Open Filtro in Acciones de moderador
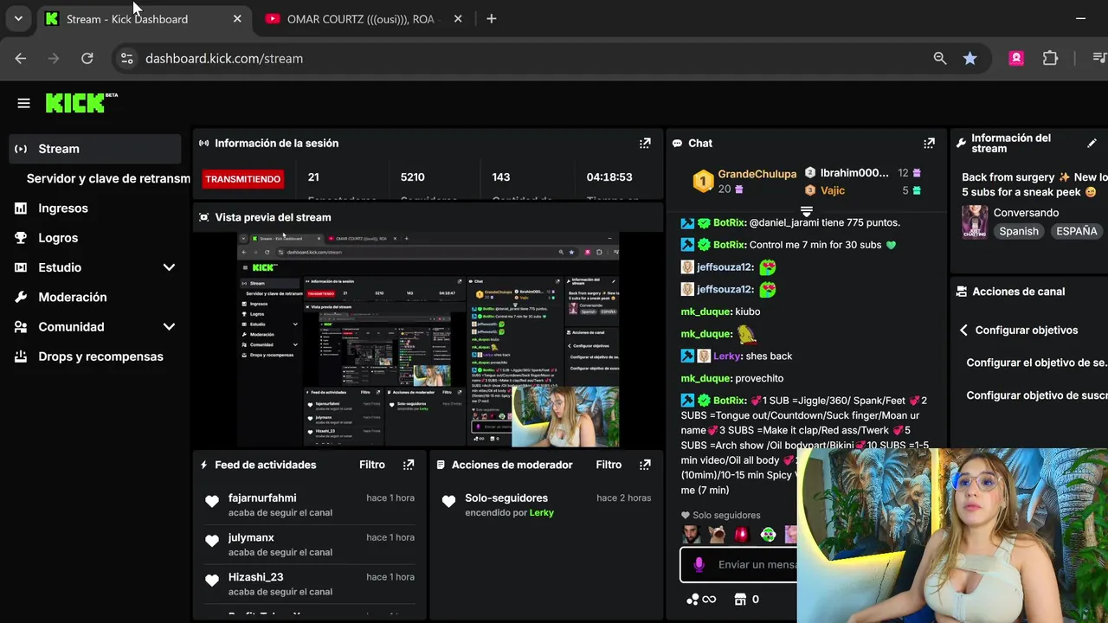 pyautogui.click(x=609, y=465)
